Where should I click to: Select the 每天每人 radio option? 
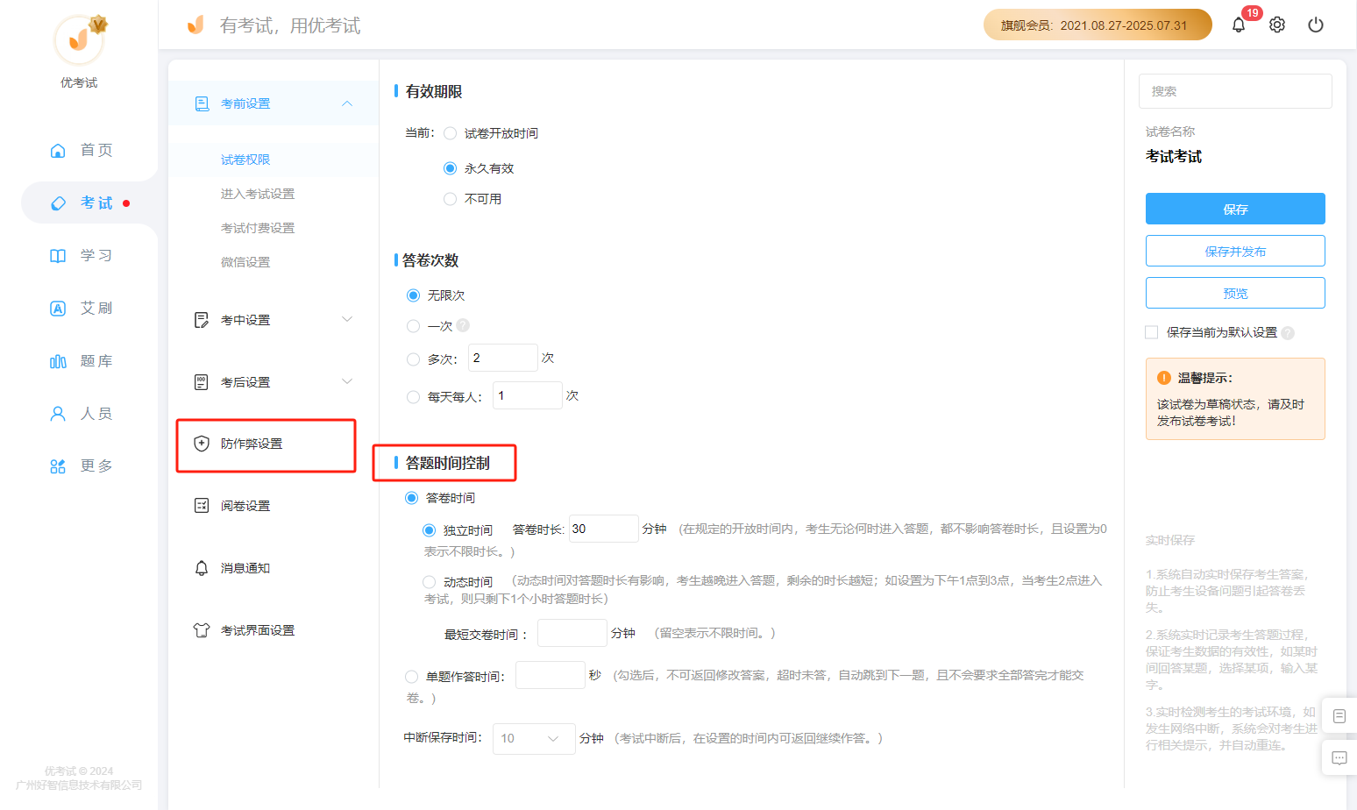click(413, 397)
